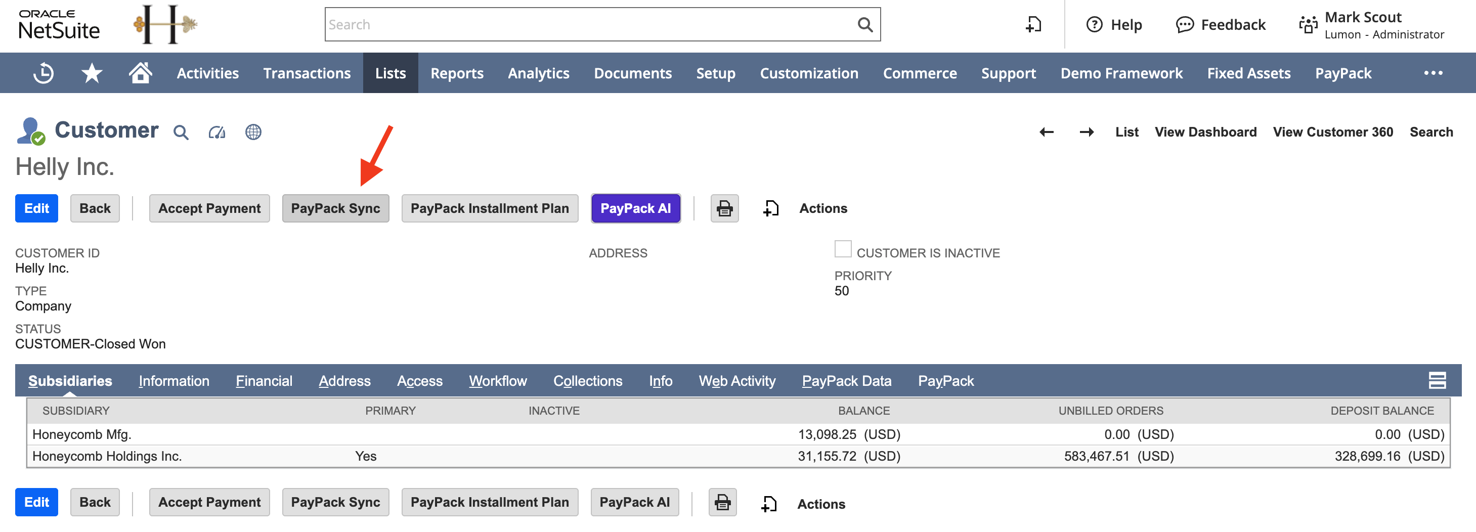Click the top blue Edit button
Viewport: 1476px width, 532px height.
tap(36, 208)
